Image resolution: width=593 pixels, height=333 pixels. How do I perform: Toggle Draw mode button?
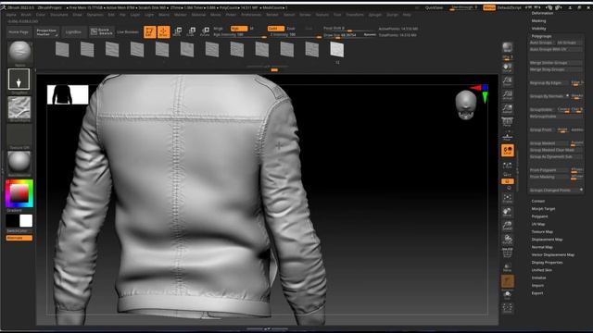[163, 31]
